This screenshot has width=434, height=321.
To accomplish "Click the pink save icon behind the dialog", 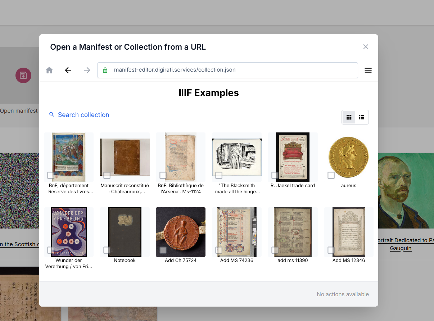I will click(23, 75).
